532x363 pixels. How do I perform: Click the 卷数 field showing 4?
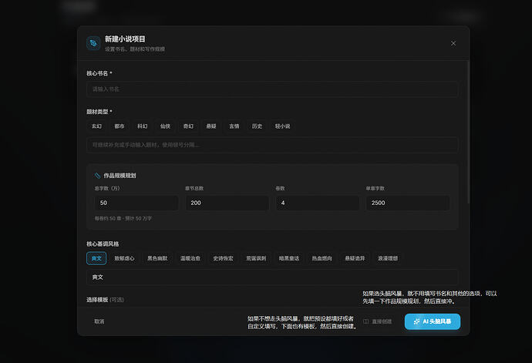[318, 203]
